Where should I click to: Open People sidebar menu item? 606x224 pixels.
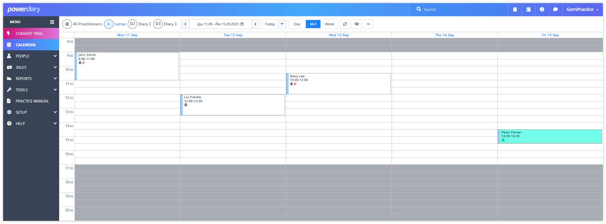31,56
